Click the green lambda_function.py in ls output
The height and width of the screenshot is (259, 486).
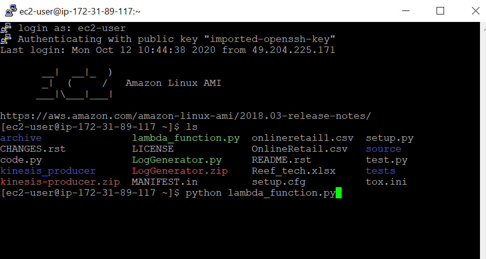click(x=186, y=138)
